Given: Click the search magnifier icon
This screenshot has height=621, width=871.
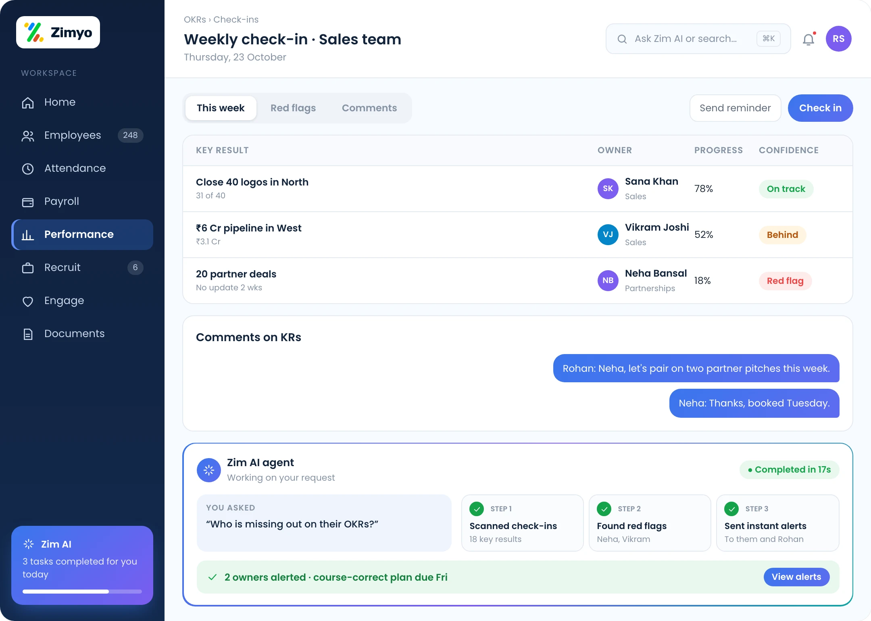Looking at the screenshot, I should click(622, 39).
